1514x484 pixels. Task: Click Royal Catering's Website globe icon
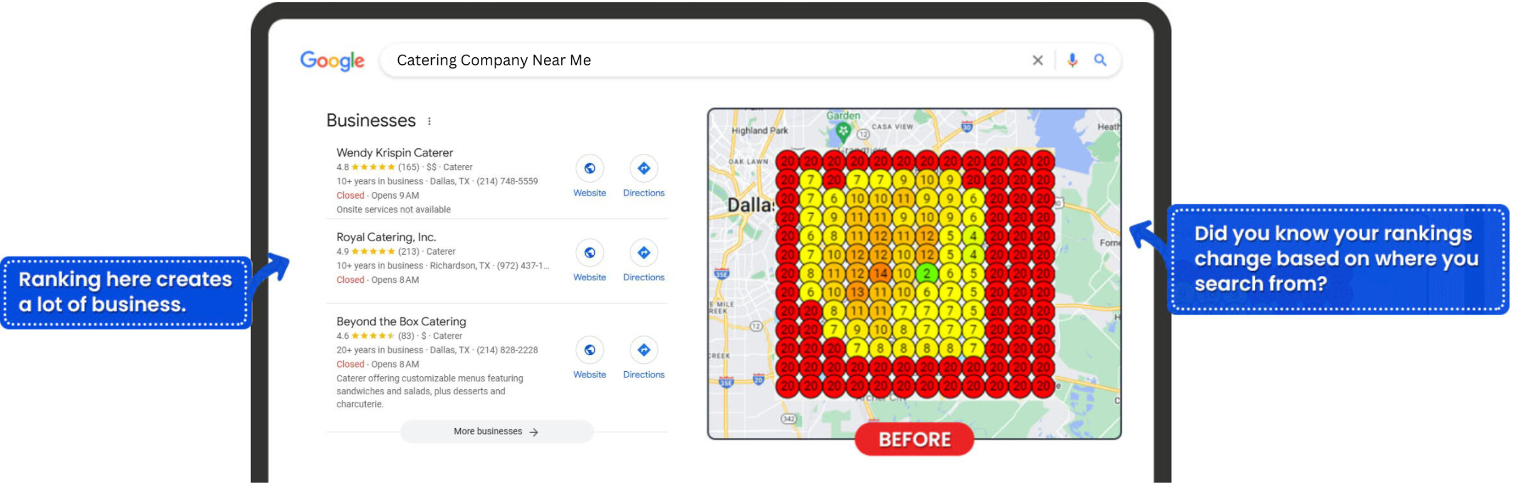pyautogui.click(x=589, y=252)
